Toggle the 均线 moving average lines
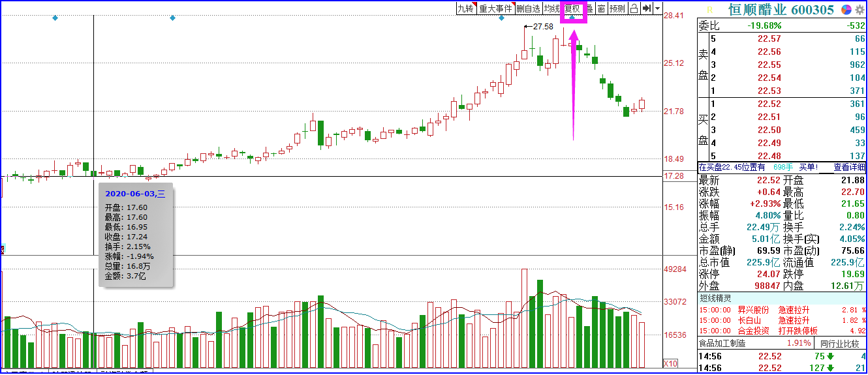The height and width of the screenshot is (375, 868). coord(551,8)
